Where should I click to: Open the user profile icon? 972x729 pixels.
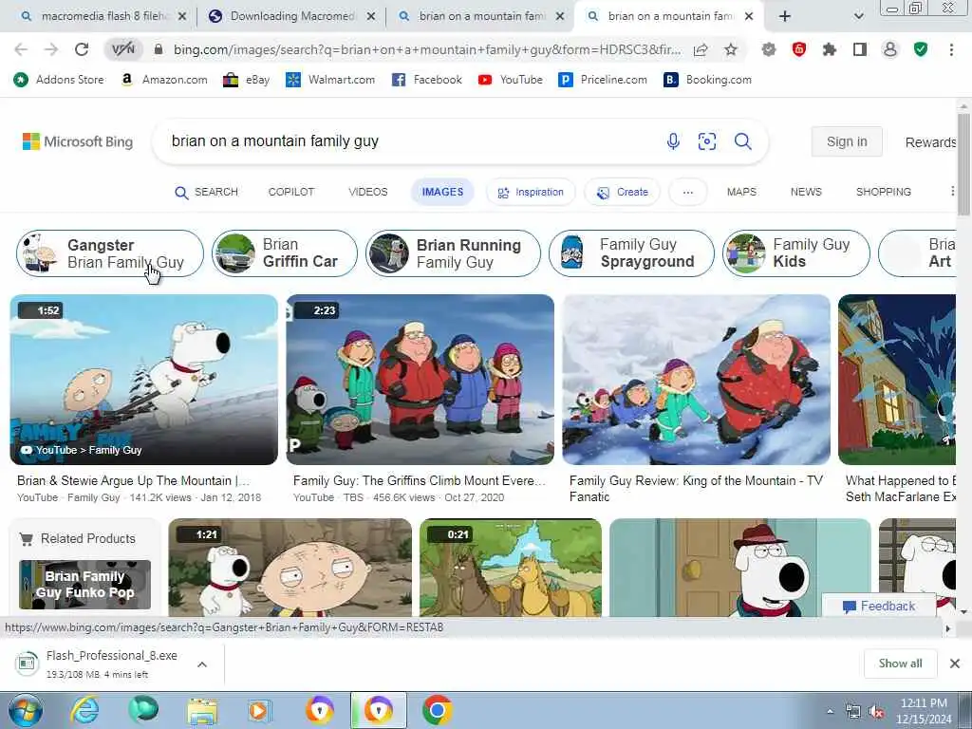(x=890, y=49)
